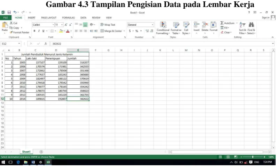Screen dimensions: 277x168
Task: Click Sign in link
Action: pyautogui.click(x=266, y=18)
